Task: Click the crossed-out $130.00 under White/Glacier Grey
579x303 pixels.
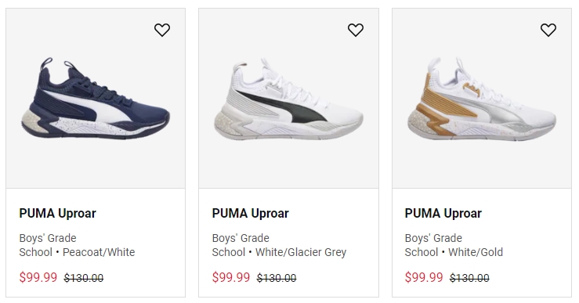Action: tap(277, 277)
